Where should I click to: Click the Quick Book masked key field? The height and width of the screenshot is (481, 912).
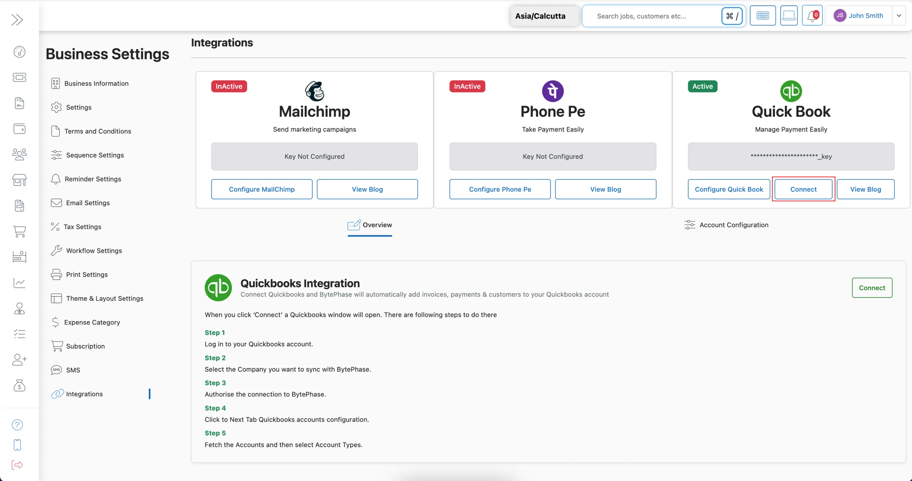point(791,156)
